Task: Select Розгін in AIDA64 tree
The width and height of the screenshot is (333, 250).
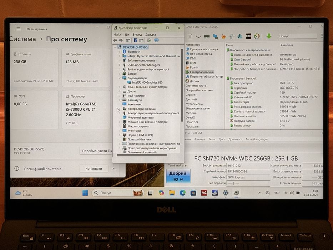Action: pyautogui.click(x=194, y=67)
